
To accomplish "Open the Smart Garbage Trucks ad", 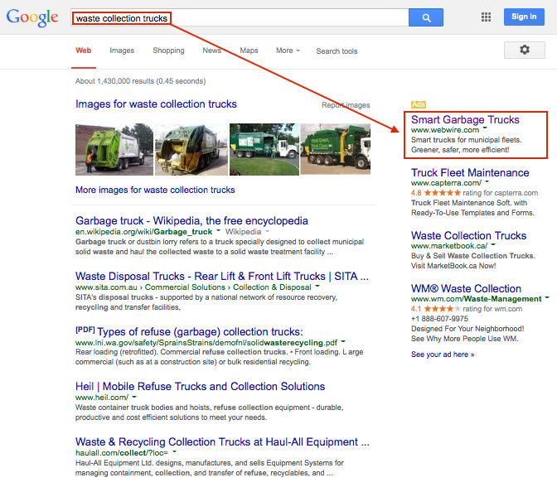I will click(x=465, y=119).
